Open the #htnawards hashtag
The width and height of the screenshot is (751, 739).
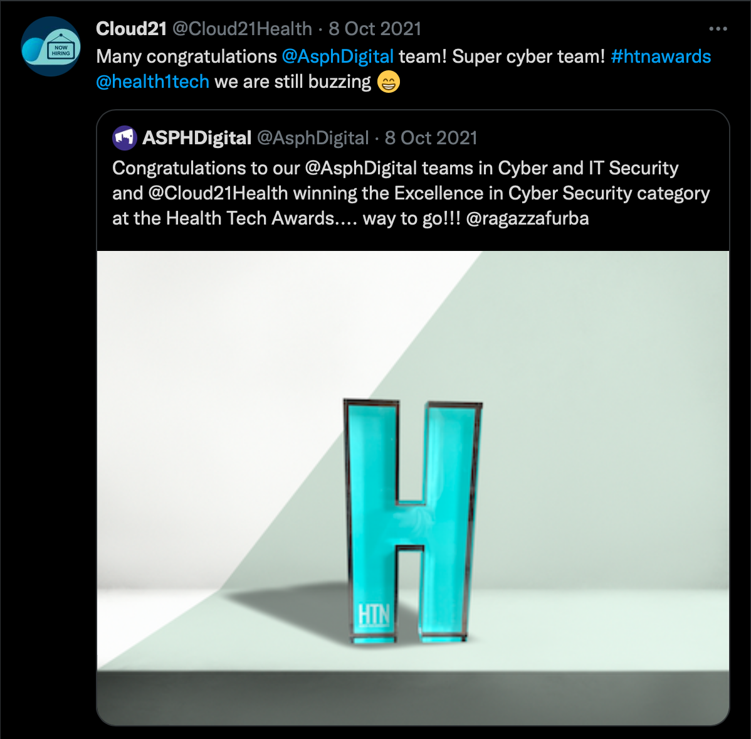pyautogui.click(x=661, y=56)
